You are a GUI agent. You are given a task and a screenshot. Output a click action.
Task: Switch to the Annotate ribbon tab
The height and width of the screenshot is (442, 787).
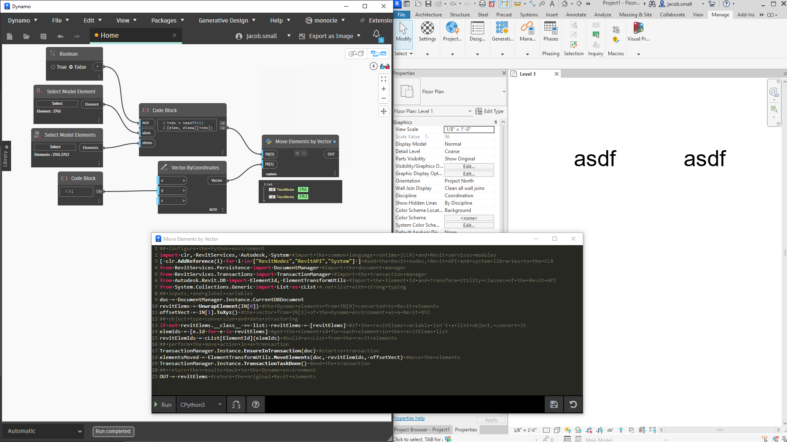[576, 15]
